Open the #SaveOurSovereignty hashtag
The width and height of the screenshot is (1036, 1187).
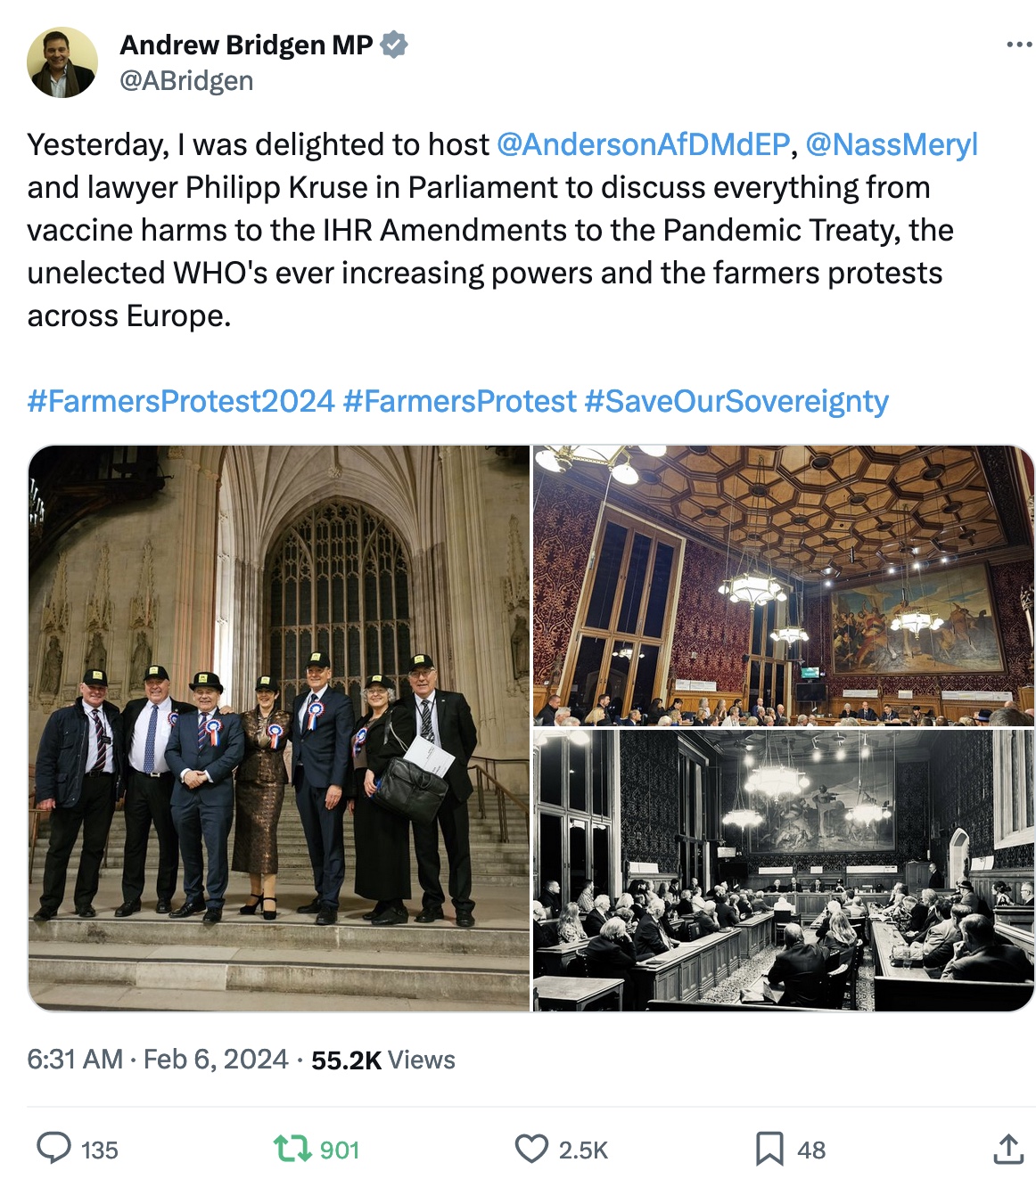point(736,401)
